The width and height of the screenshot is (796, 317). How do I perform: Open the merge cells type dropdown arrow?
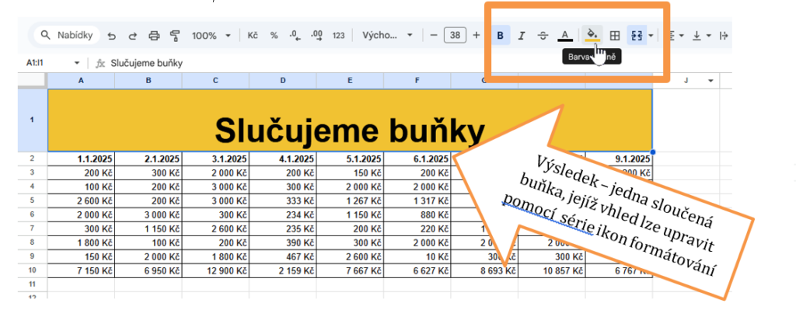coord(651,36)
